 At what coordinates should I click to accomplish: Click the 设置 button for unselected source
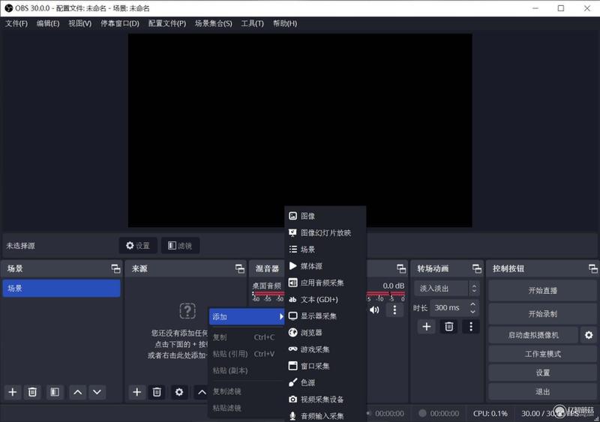click(x=138, y=246)
